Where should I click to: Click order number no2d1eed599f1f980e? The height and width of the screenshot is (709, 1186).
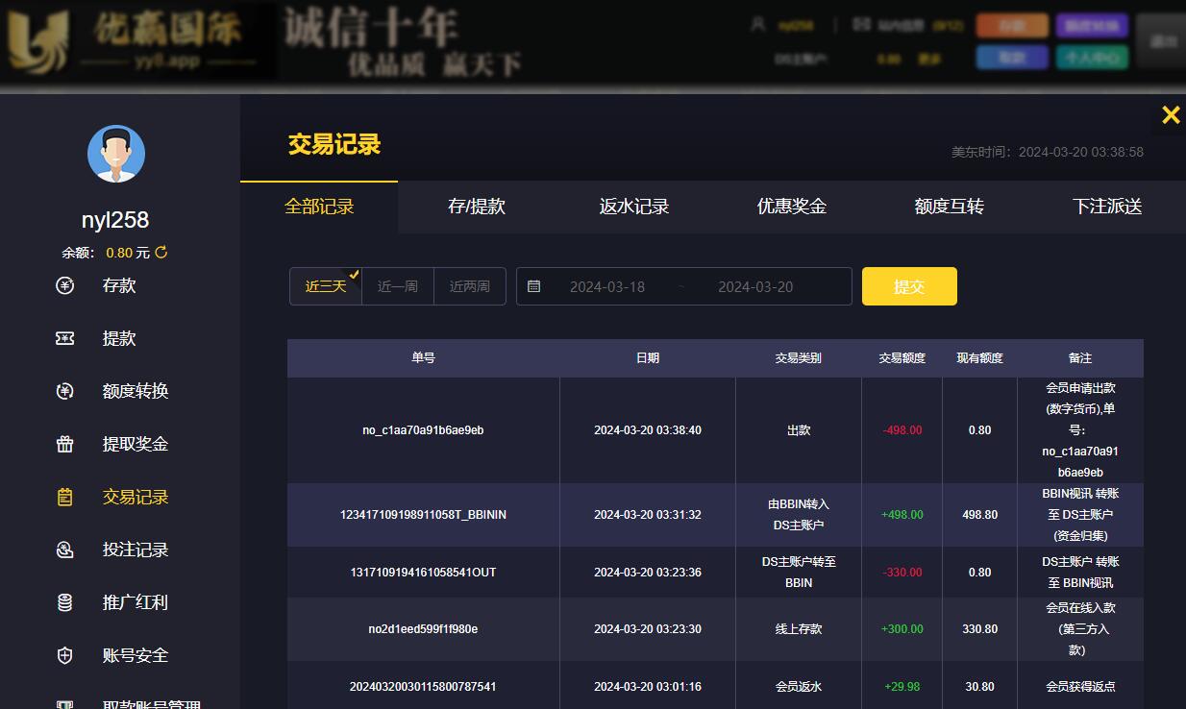click(x=423, y=629)
